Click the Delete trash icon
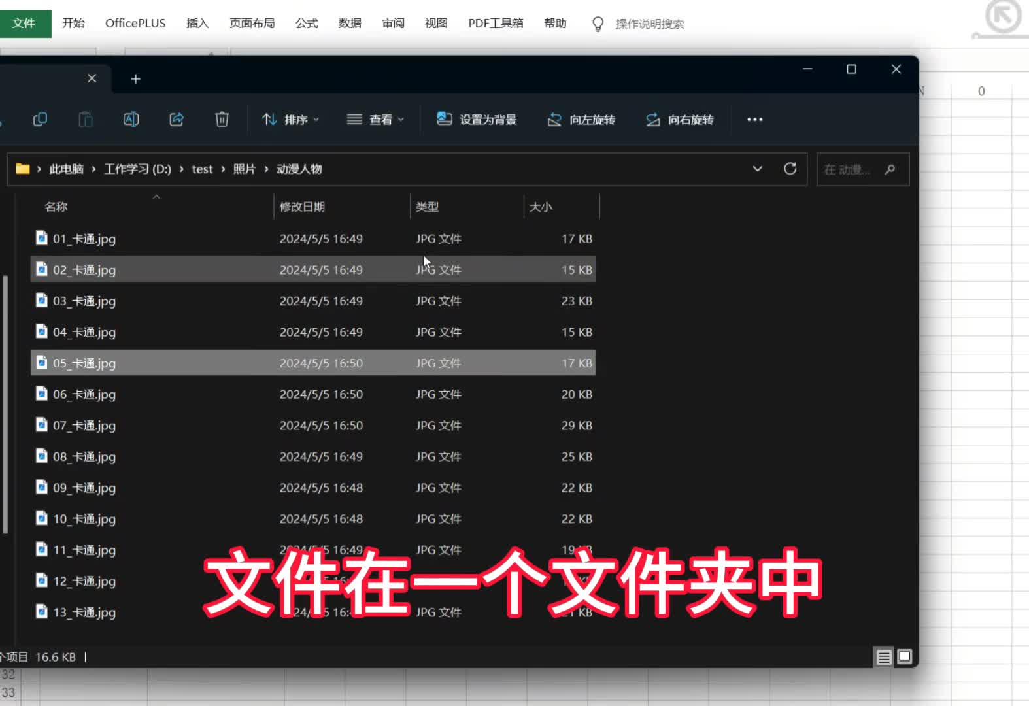1029x706 pixels. pyautogui.click(x=222, y=120)
